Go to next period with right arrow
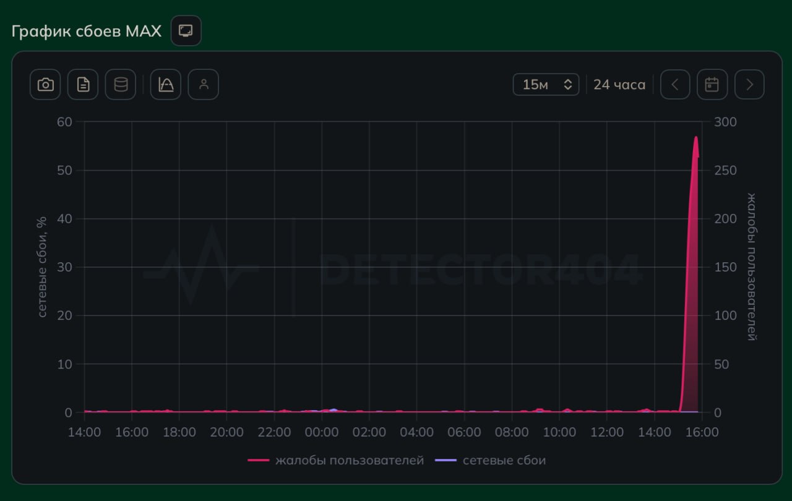This screenshot has width=792, height=501. 749,85
